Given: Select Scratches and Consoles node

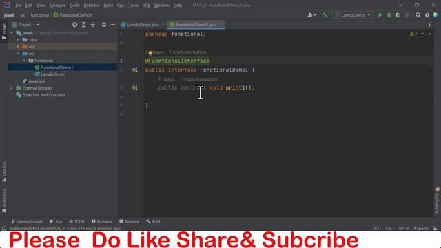Looking at the screenshot, I should (44, 95).
